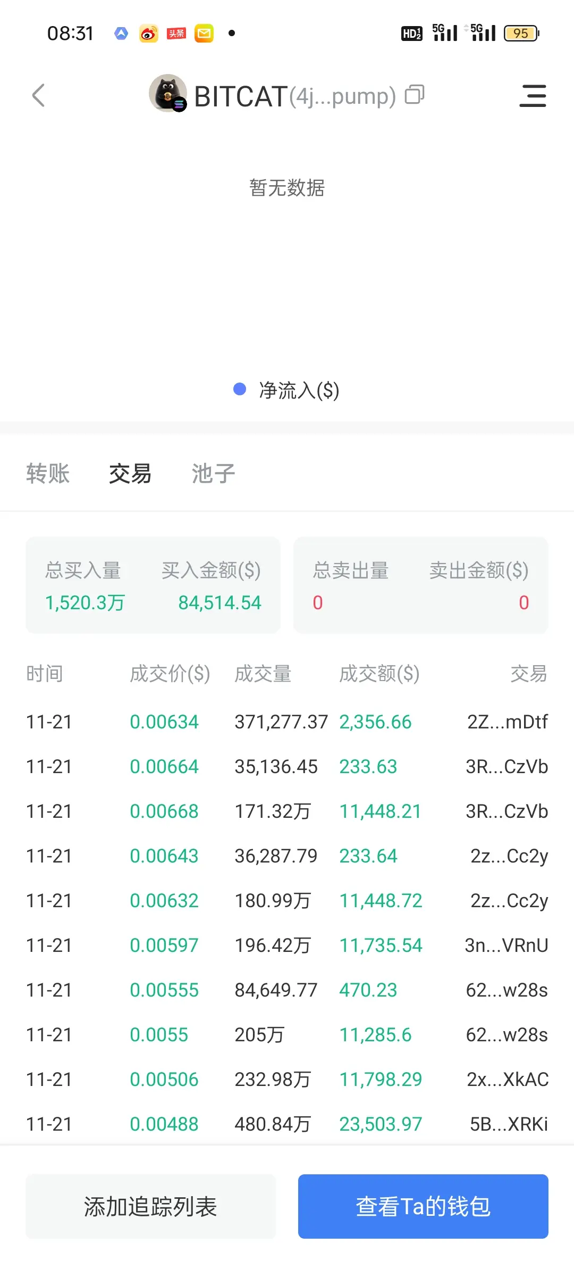Tap total buy volume 1,520.3万
This screenshot has width=574, height=1277.
click(85, 603)
